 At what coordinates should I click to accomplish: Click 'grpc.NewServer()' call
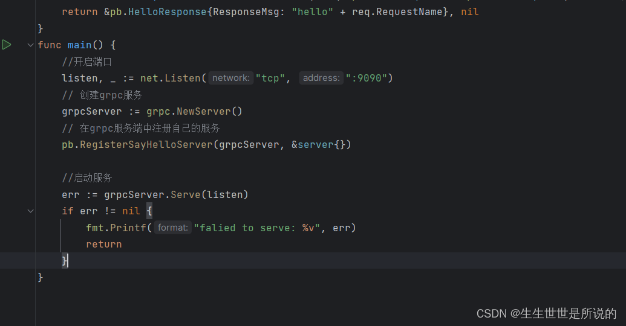click(194, 112)
